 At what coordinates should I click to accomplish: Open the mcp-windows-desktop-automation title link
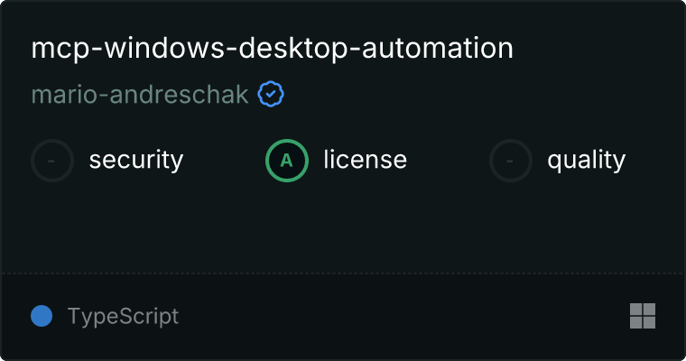272,48
